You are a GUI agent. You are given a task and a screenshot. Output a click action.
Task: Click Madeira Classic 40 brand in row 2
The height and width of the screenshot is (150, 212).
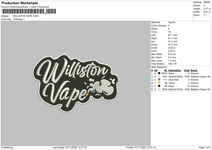200,77
